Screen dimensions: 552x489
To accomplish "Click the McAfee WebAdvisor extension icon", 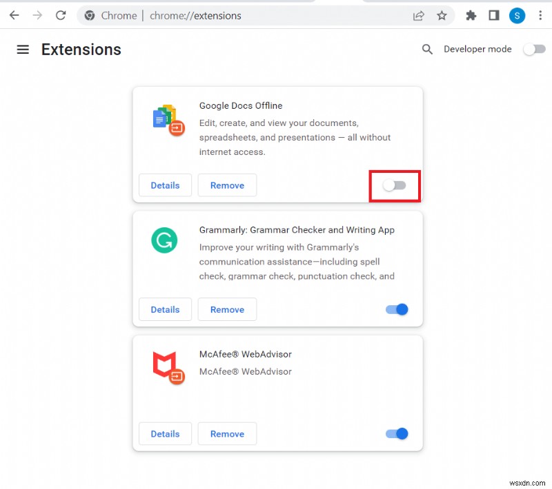I will 166,366.
